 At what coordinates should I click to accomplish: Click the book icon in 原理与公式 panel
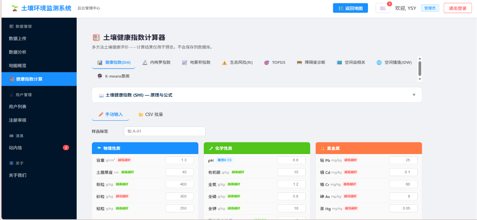tap(101, 95)
